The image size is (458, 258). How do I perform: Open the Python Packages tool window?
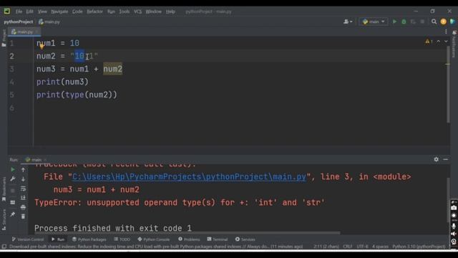click(89, 239)
